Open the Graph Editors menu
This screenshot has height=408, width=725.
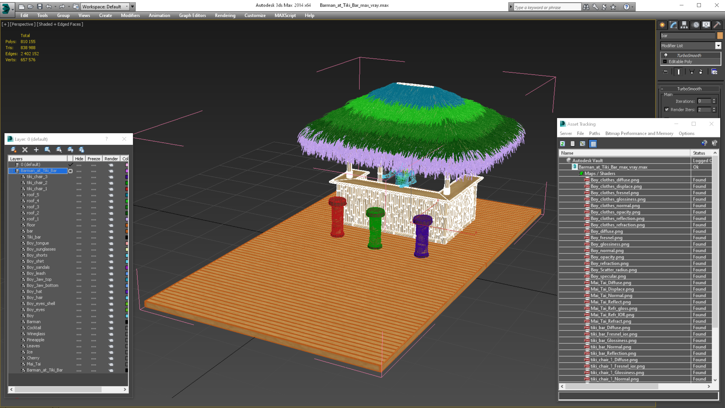point(193,15)
